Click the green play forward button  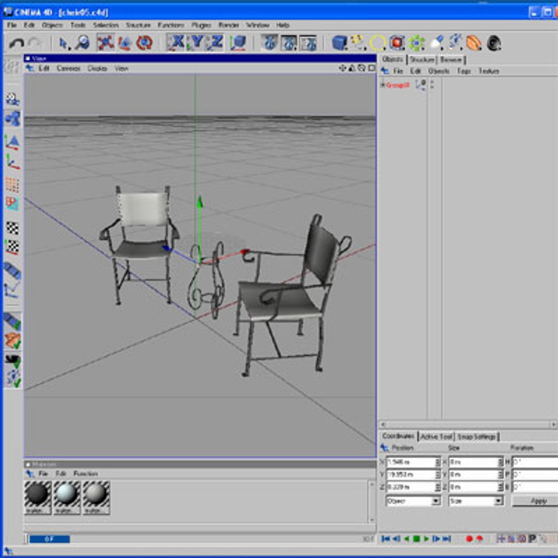[426, 539]
